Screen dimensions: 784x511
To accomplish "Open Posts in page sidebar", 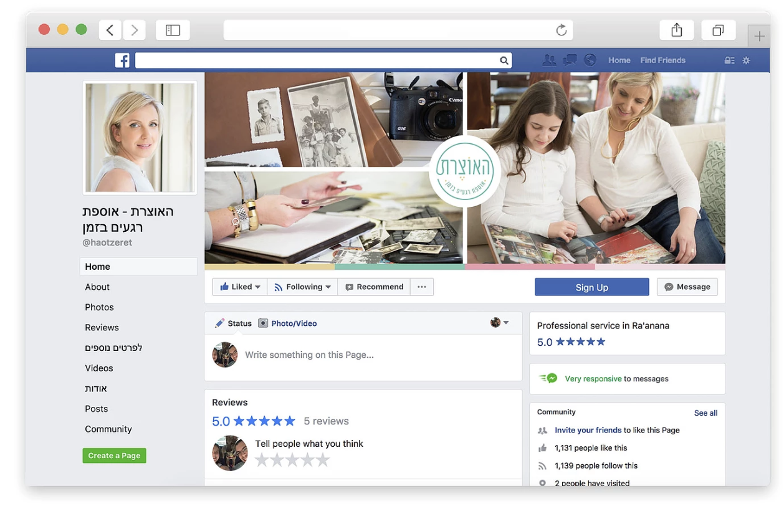I will click(x=97, y=409).
